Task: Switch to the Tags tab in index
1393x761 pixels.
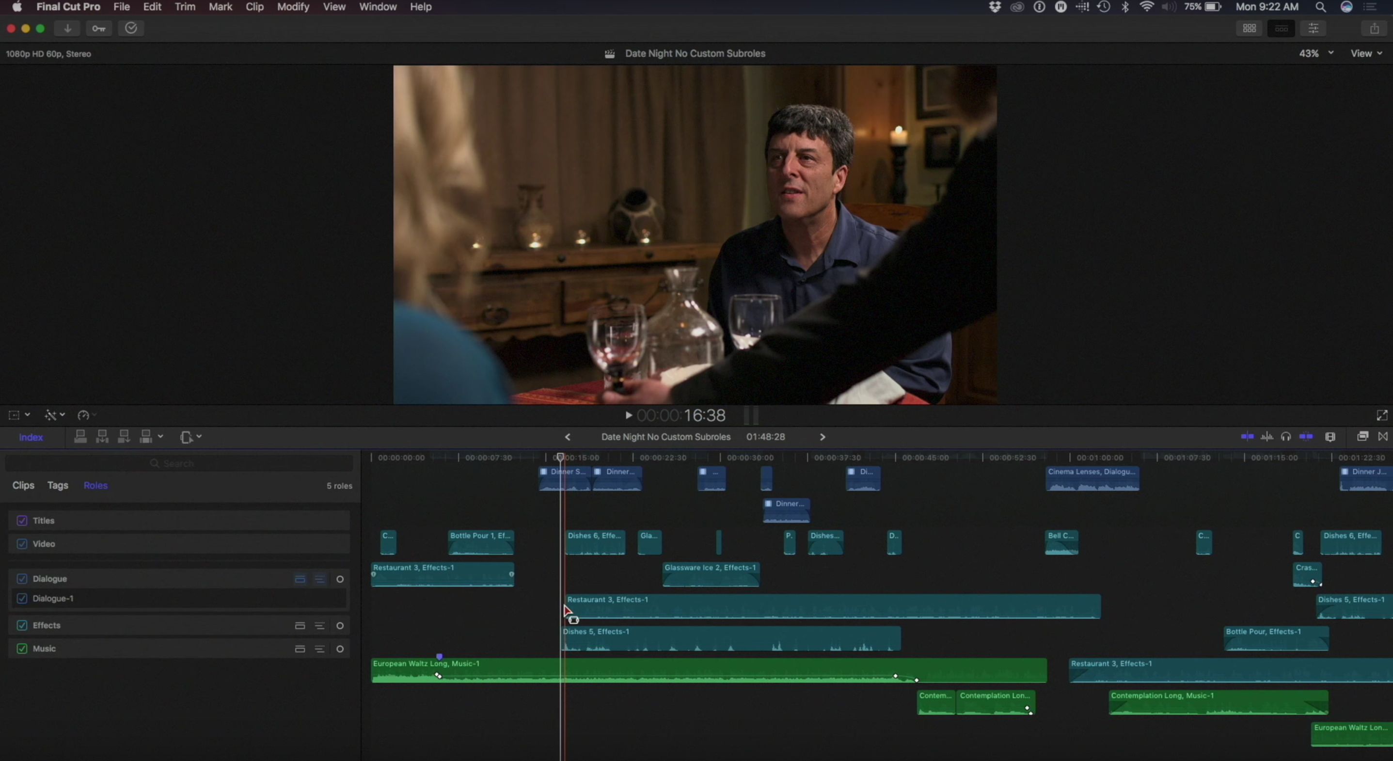Action: (57, 485)
